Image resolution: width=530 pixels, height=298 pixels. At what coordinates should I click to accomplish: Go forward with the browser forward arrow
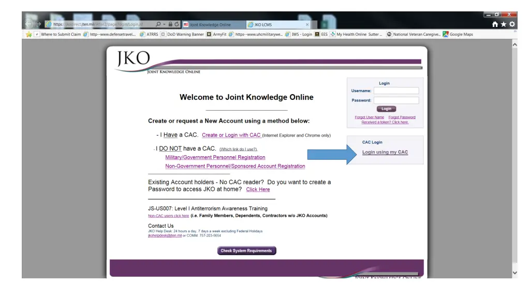(x=38, y=24)
